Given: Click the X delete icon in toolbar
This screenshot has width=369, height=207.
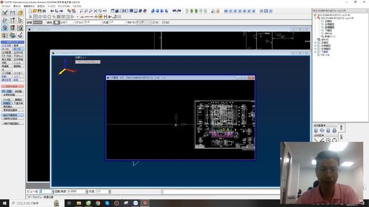Looking at the screenshot, I should 95,11.
